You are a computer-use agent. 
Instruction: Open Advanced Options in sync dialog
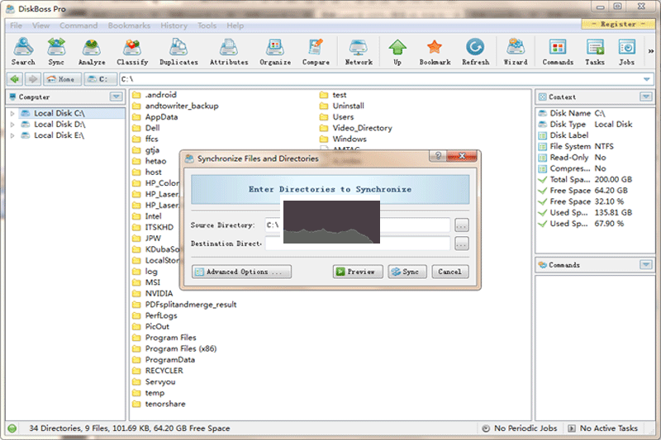click(241, 272)
